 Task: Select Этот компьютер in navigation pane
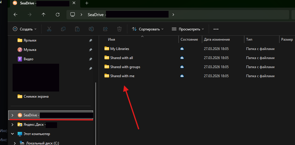37,134
